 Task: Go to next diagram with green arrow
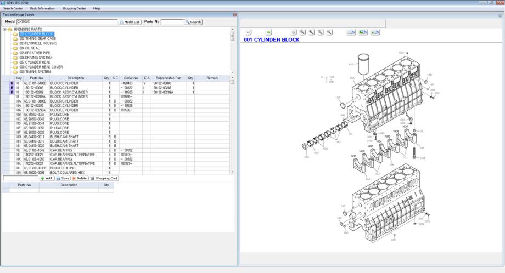pyautogui.click(x=268, y=33)
